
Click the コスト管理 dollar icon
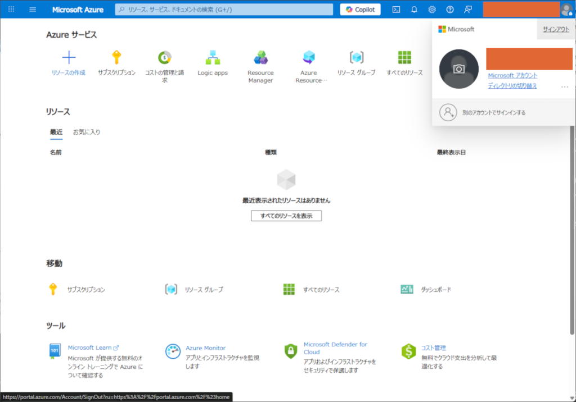tap(408, 351)
